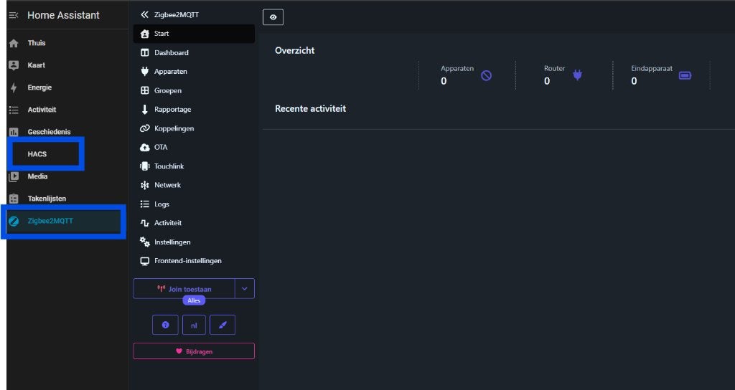Toggle the eye visibility button
Screen dimensions: 735x390
click(x=273, y=17)
